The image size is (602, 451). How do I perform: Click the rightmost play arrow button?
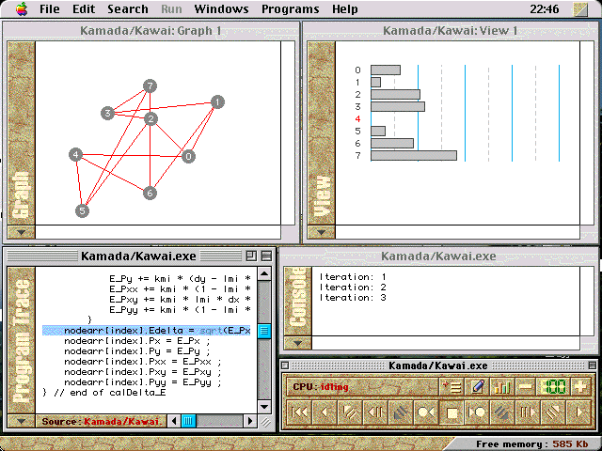click(580, 411)
